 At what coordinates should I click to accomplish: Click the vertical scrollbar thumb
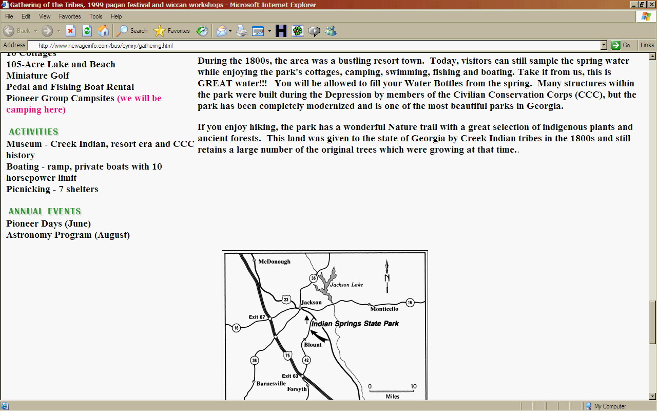653,322
